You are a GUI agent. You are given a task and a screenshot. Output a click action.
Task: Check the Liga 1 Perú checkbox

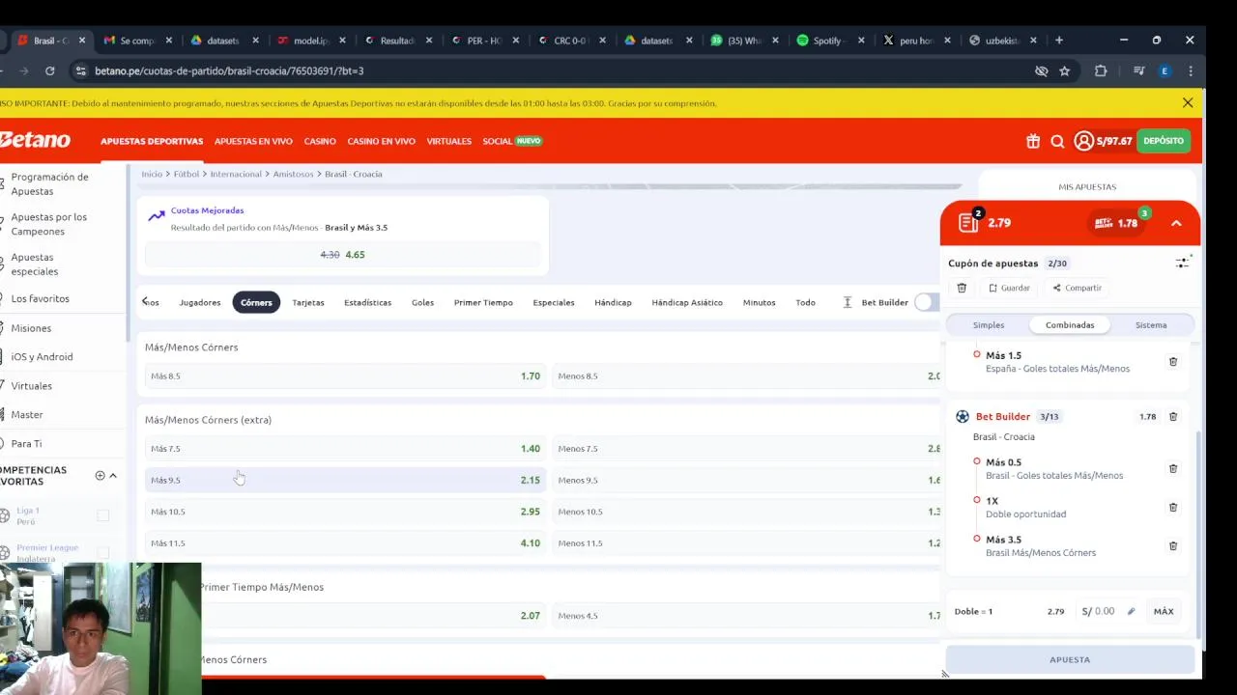click(x=102, y=515)
